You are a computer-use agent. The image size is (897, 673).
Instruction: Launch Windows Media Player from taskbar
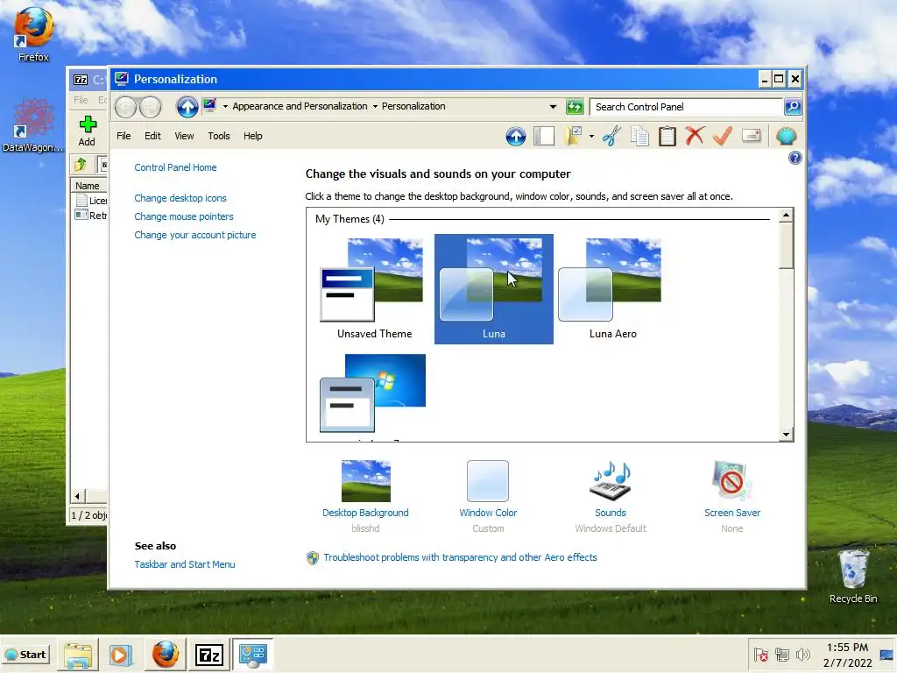[121, 655]
